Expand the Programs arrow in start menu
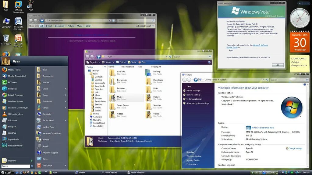 click(31, 161)
